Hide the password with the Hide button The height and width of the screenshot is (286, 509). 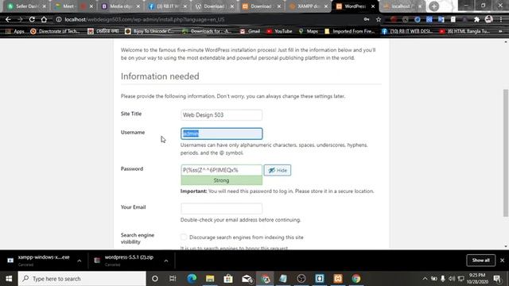278,170
